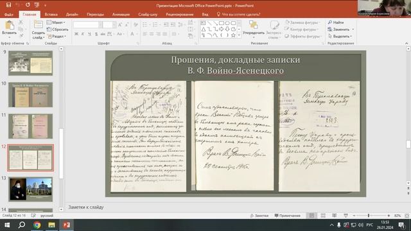The width and height of the screenshot is (411, 231).
Task: Open the Windows Start menu
Action: [7, 225]
